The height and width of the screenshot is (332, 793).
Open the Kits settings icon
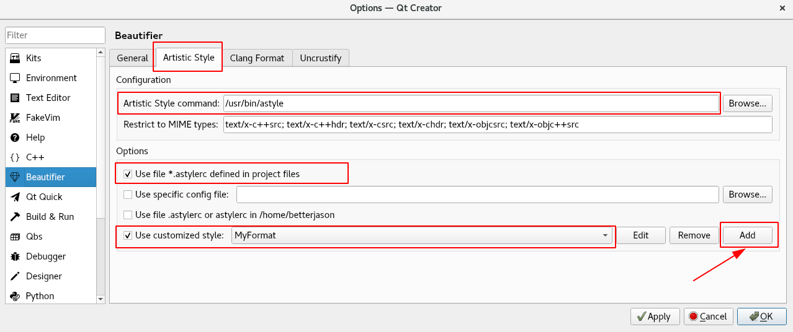(x=16, y=58)
